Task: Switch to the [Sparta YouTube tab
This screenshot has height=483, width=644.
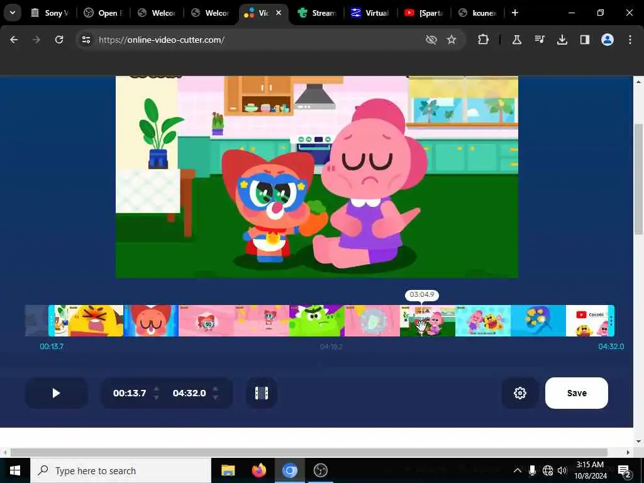Action: pos(425,13)
